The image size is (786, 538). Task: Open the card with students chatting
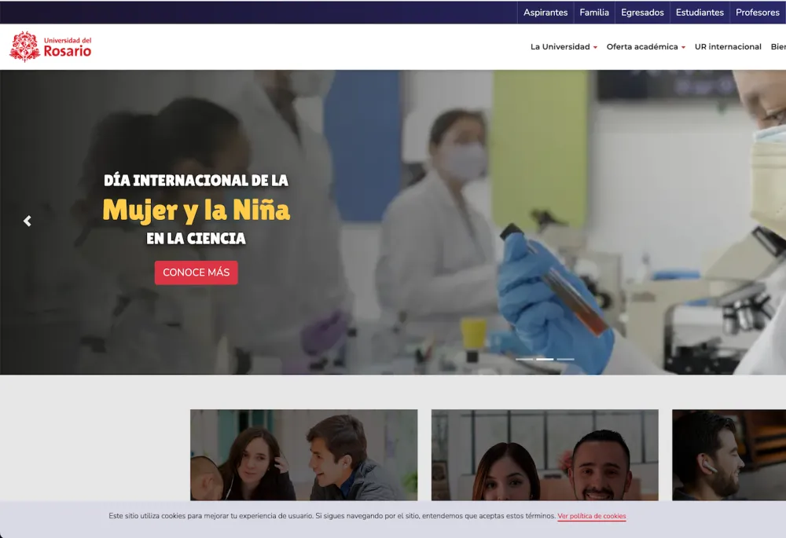coord(303,455)
